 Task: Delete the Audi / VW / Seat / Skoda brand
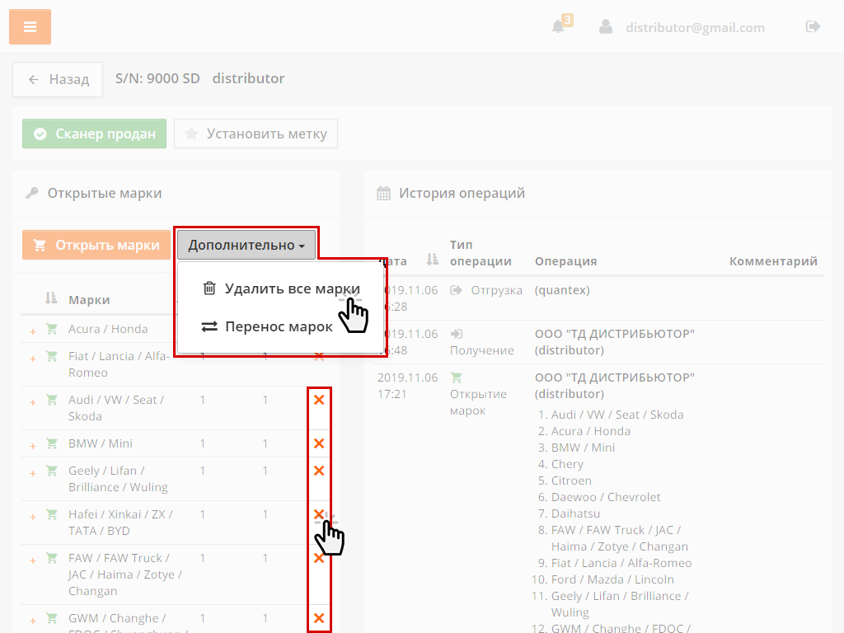pos(319,400)
